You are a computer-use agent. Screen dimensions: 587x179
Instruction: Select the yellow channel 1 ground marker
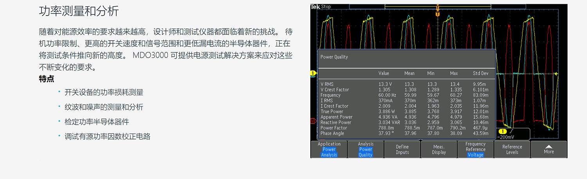pos(313,73)
